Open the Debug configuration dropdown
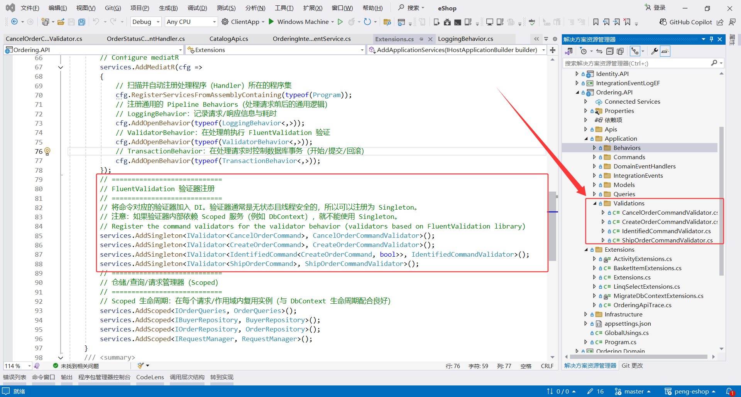 146,22
